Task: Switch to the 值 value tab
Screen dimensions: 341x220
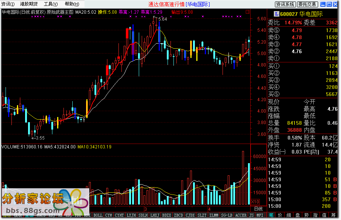Action: [324, 215]
